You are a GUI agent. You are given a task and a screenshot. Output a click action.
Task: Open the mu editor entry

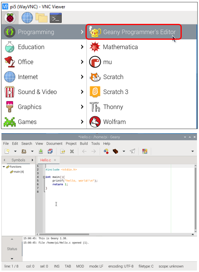[x=101, y=62]
